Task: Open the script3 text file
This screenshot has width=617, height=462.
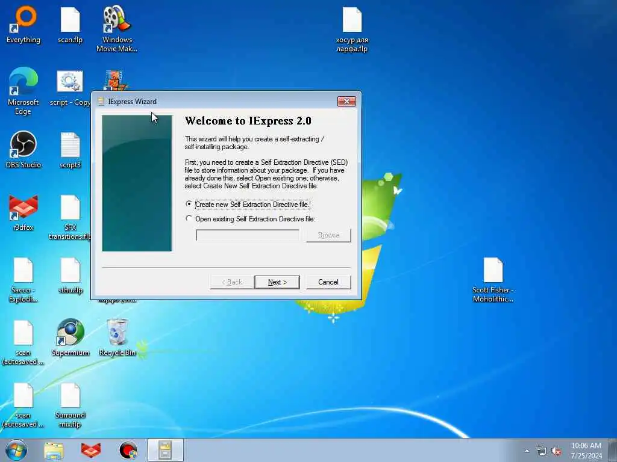Action: tap(70, 150)
